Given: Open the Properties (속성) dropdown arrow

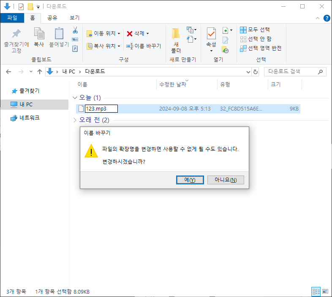Looking at the screenshot, I should pos(211,51).
